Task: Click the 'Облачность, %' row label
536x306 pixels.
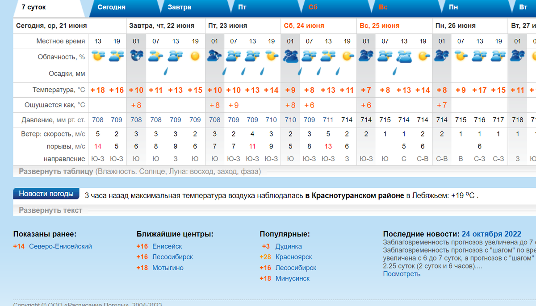Action: click(61, 57)
